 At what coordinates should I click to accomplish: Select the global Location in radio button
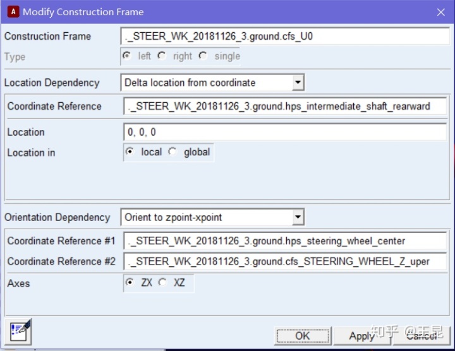pos(173,152)
